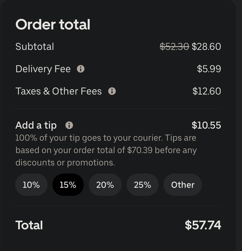Select the crossed-out $52.30 original price
The height and width of the screenshot is (251, 242).
(x=175, y=47)
